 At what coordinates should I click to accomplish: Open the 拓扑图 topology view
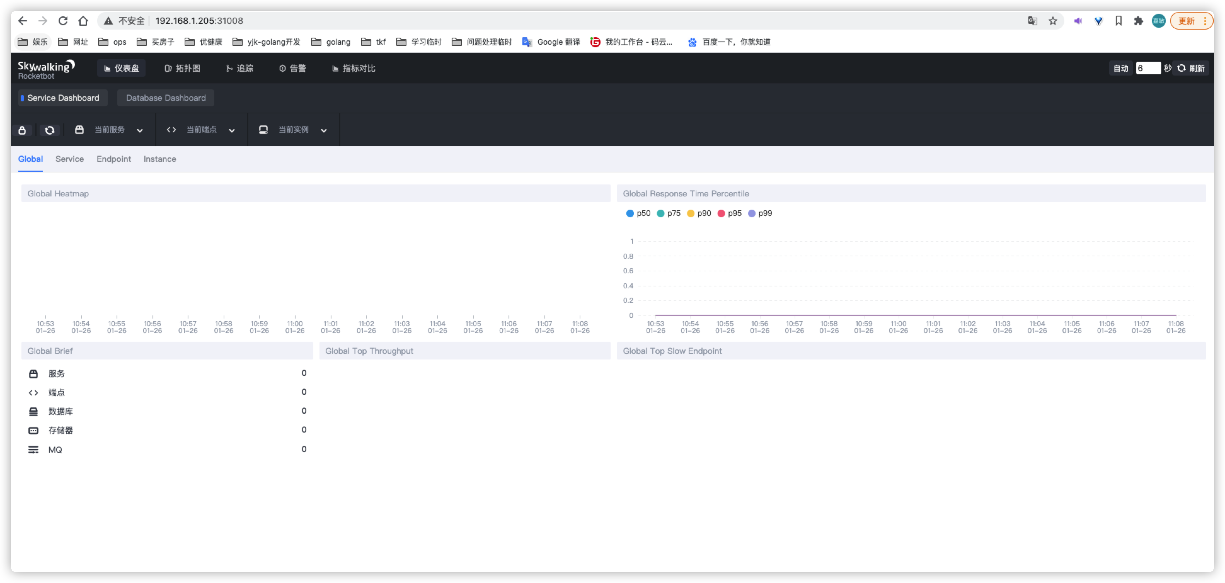point(182,68)
